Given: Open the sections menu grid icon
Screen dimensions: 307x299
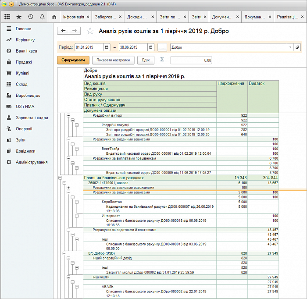Looking at the screenshot, I should click(7, 17).
